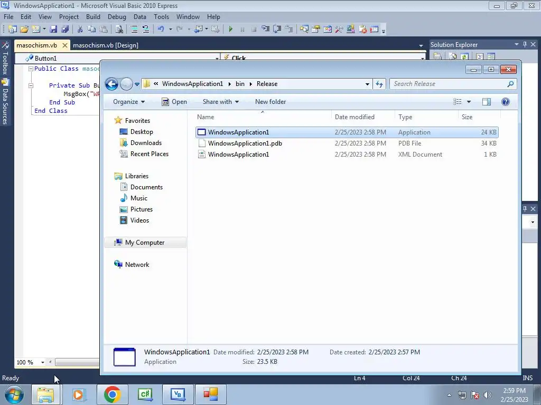Click View Designer icon in Solution Explorer

coord(491,56)
